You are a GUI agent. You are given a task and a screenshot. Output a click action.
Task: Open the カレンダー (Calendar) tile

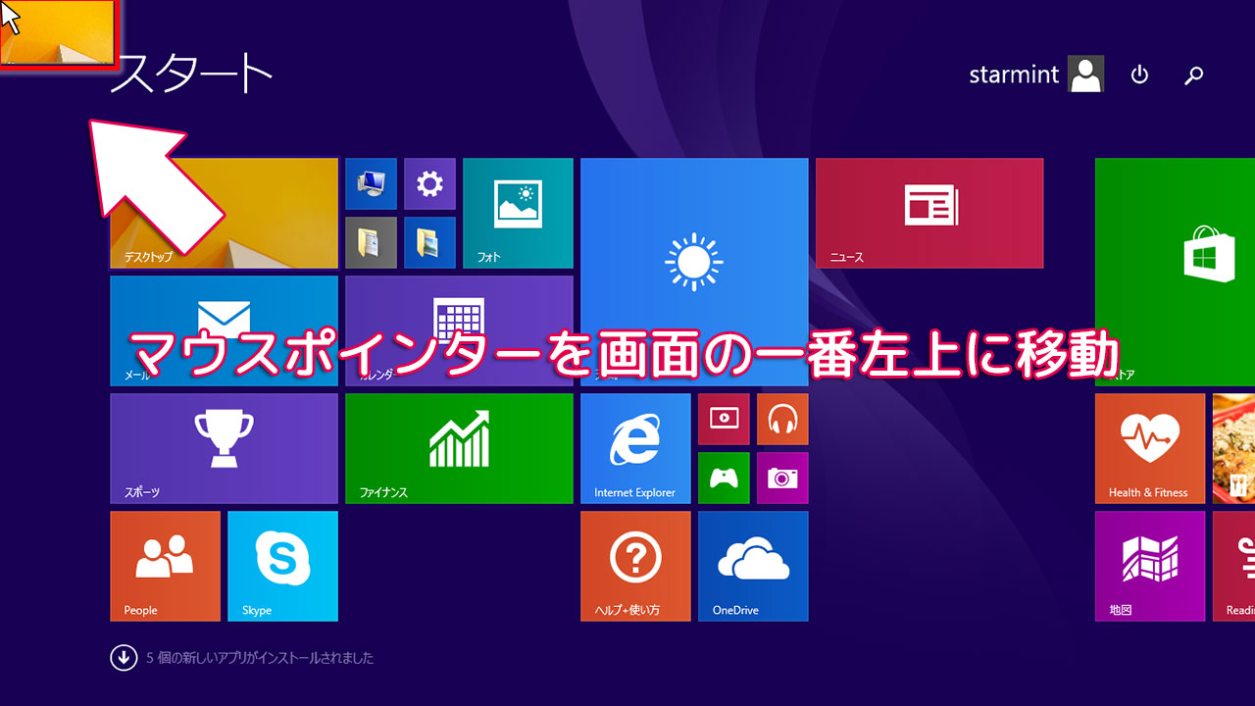pyautogui.click(x=459, y=331)
